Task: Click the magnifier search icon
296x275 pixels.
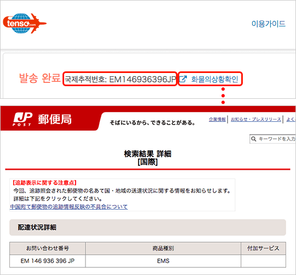Action: tap(254, 139)
